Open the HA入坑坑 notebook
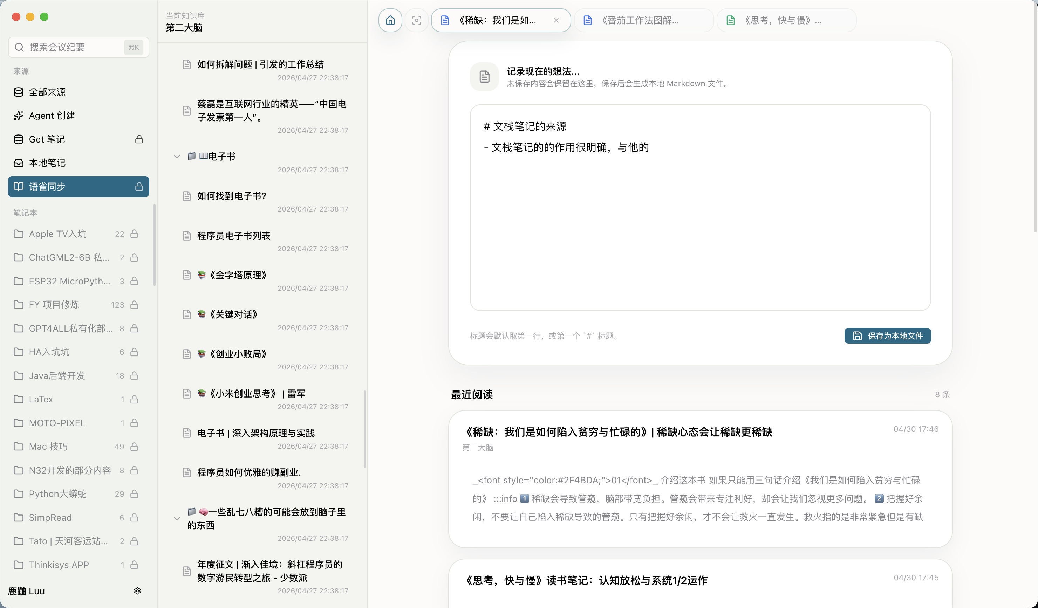The height and width of the screenshot is (608, 1038). [76, 352]
